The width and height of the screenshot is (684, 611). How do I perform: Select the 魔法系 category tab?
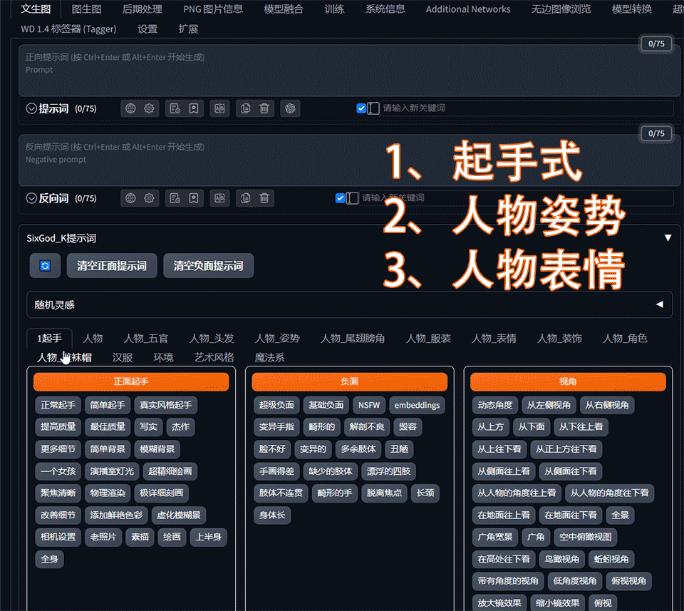tap(269, 357)
